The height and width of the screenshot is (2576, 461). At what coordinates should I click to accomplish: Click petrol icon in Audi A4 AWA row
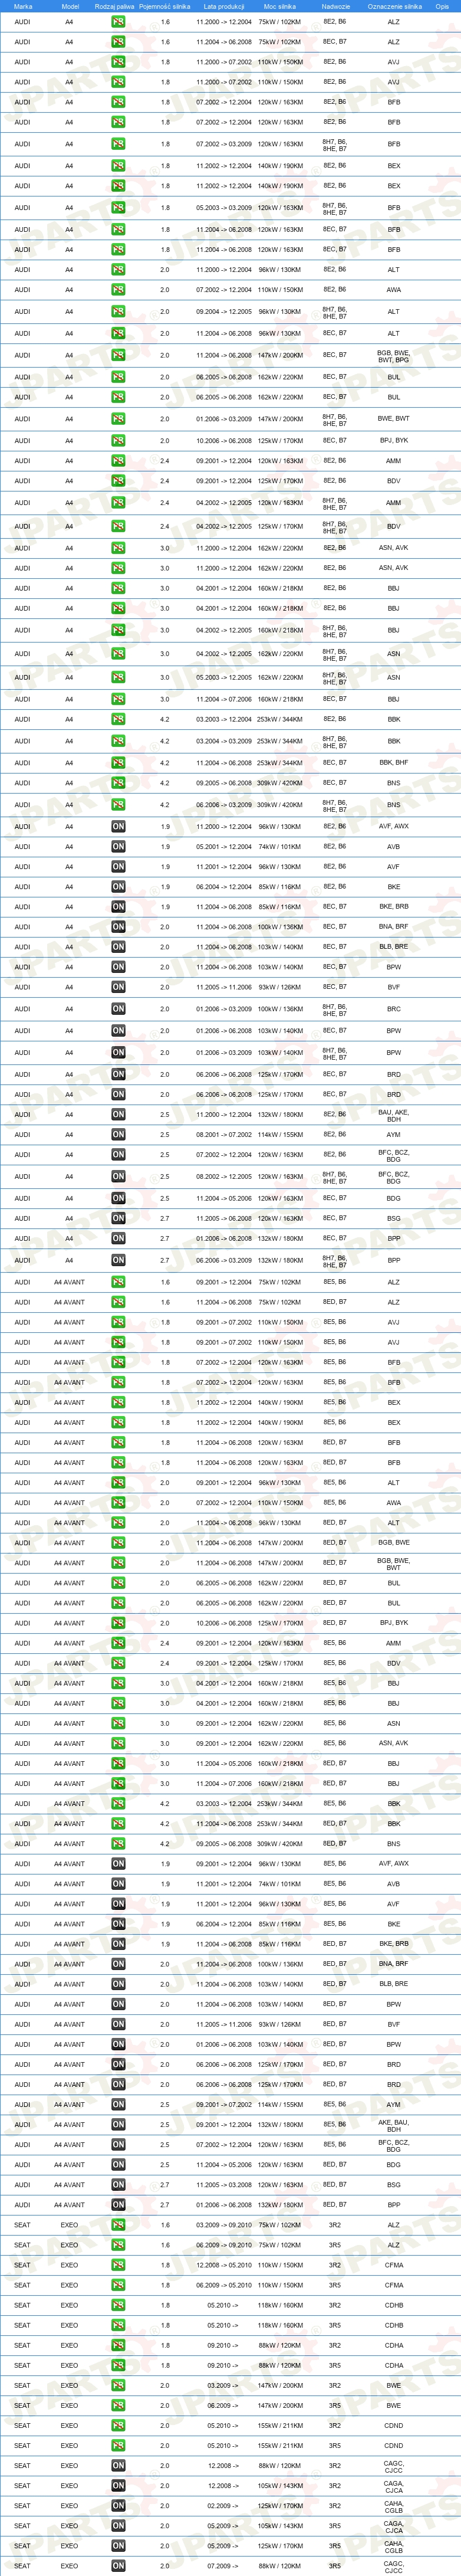pos(118,290)
